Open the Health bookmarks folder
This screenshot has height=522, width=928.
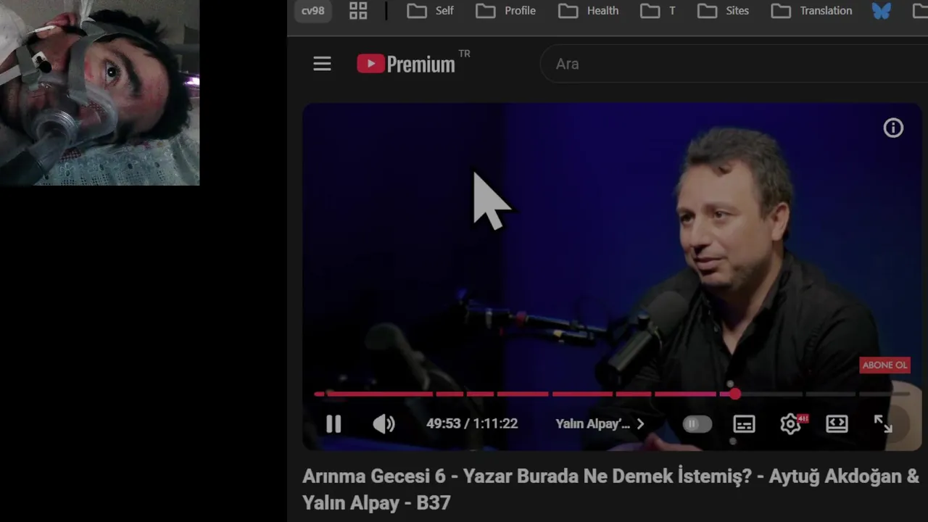588,11
